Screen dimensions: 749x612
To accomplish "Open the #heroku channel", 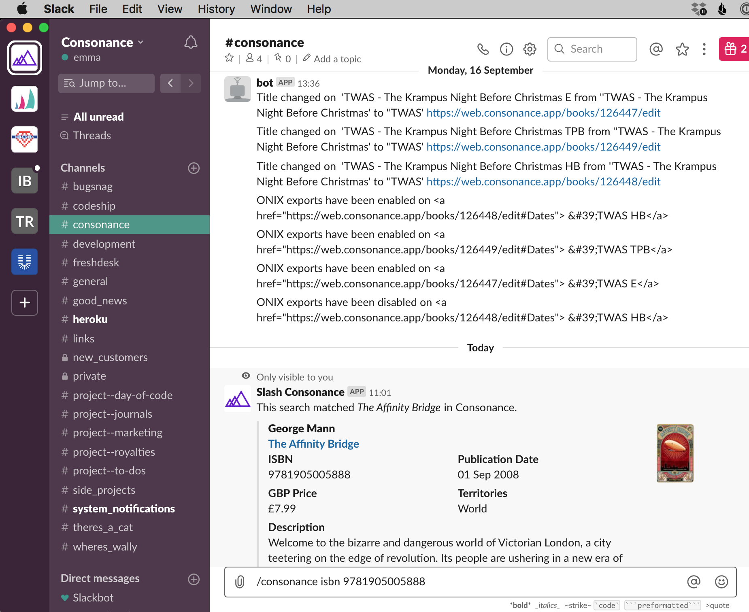I will (129, 319).
